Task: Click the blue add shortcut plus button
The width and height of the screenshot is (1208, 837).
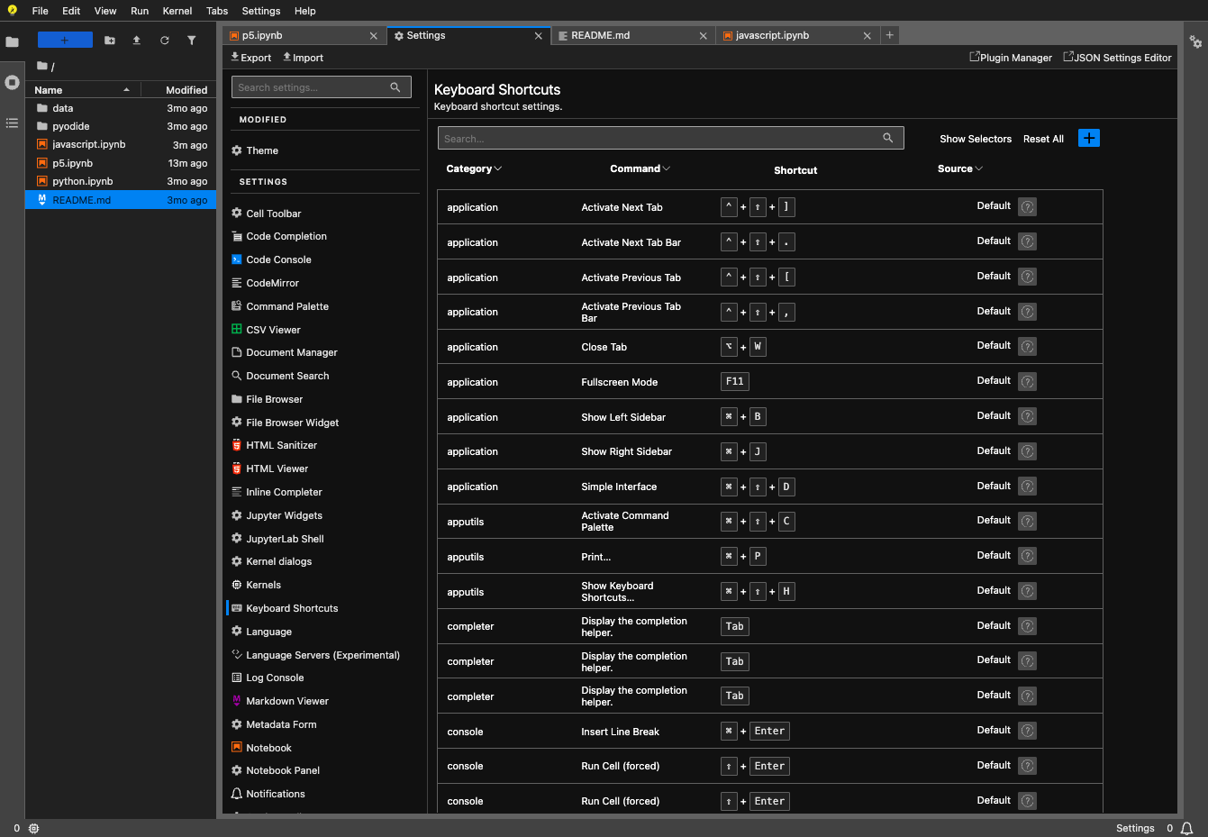Action: 1089,138
